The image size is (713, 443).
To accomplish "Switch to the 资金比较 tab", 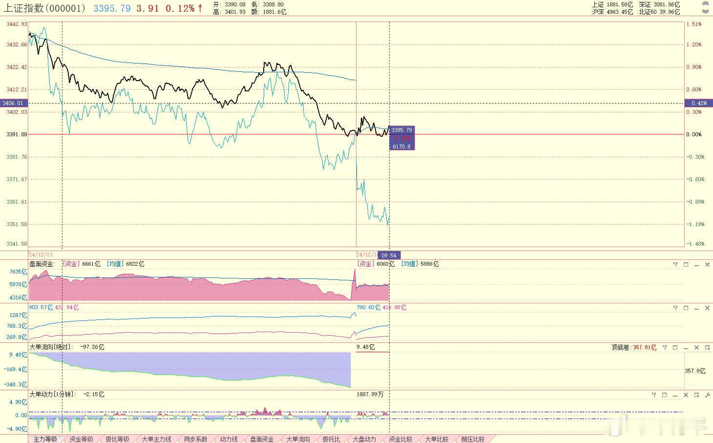I will 400,439.
